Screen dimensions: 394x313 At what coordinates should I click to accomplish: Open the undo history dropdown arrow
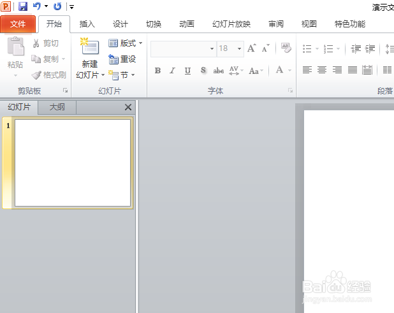pyautogui.click(x=47, y=6)
